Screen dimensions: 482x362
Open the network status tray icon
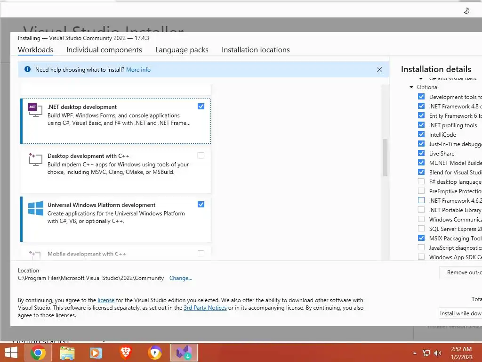[x=426, y=353]
